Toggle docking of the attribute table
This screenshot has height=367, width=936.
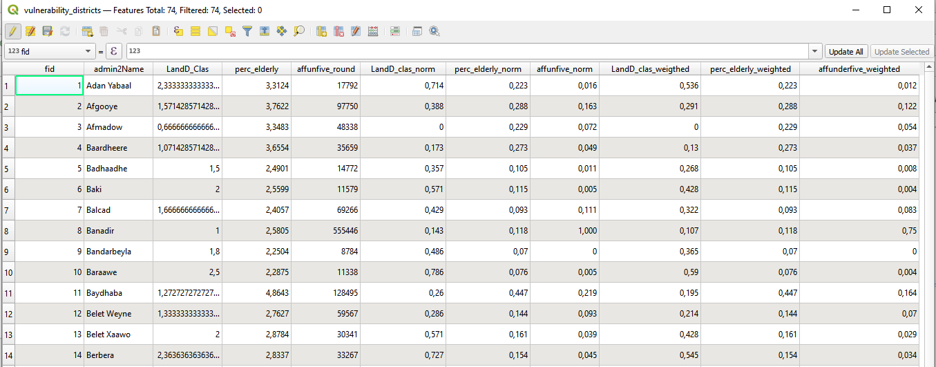pos(417,31)
